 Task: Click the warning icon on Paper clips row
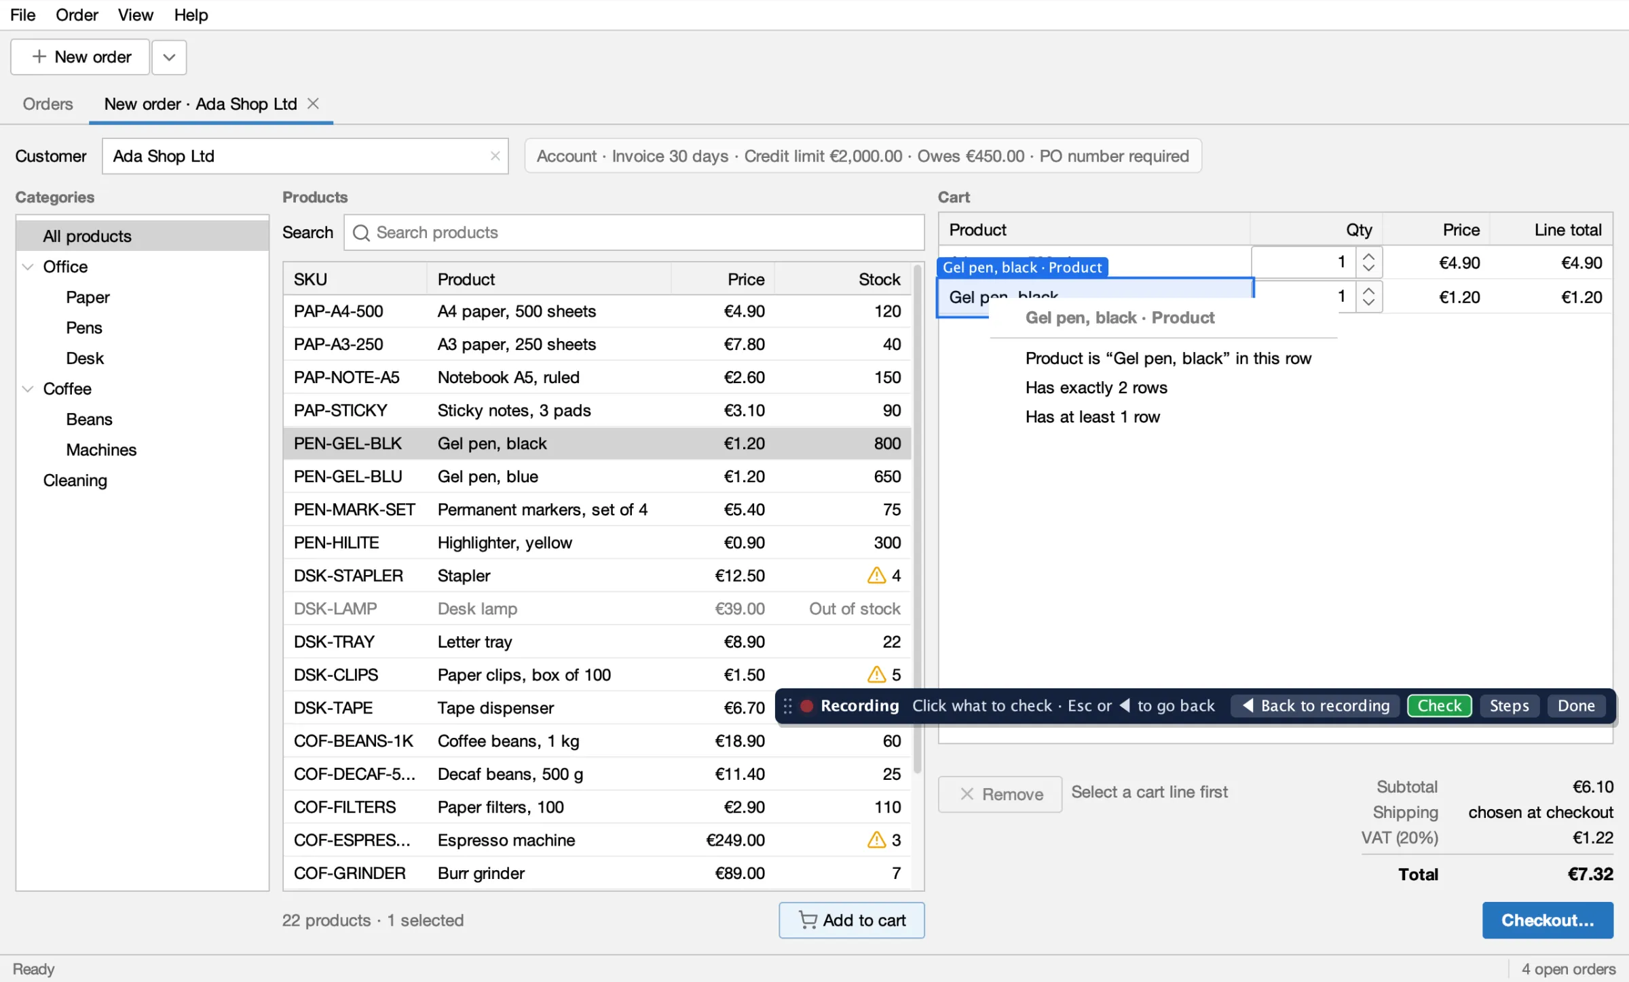(876, 674)
